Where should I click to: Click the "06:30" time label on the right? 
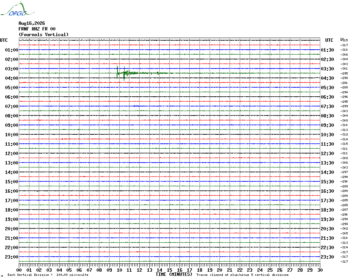pyautogui.click(x=327, y=97)
